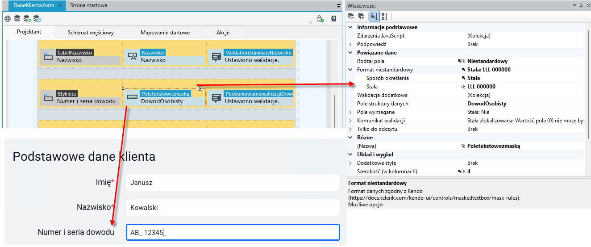Open the Mapowanie startowe tab

165,33
